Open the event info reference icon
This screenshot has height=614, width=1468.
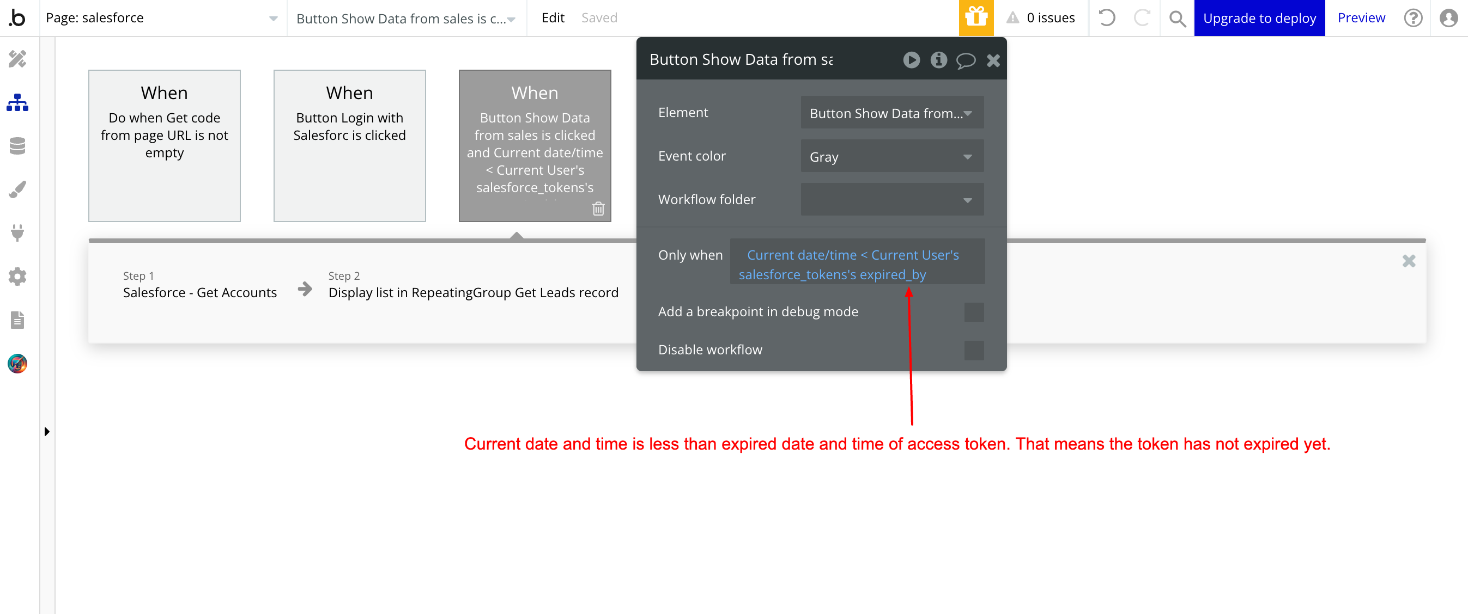click(938, 60)
